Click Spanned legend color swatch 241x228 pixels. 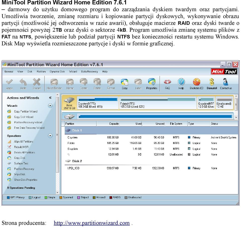point(61,198)
